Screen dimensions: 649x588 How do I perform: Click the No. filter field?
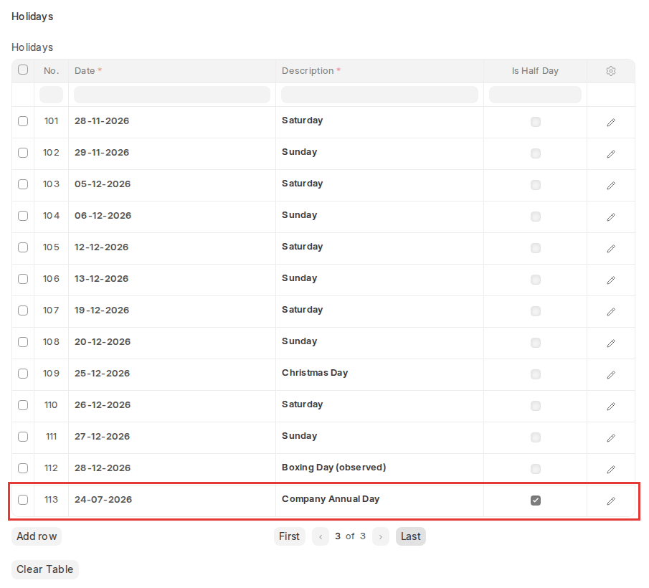[52, 95]
